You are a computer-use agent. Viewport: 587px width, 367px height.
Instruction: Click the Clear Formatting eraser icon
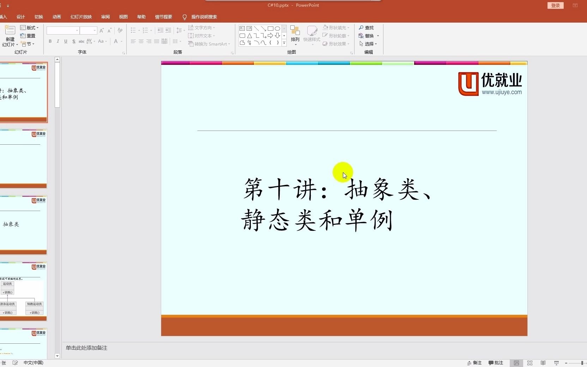pos(120,31)
